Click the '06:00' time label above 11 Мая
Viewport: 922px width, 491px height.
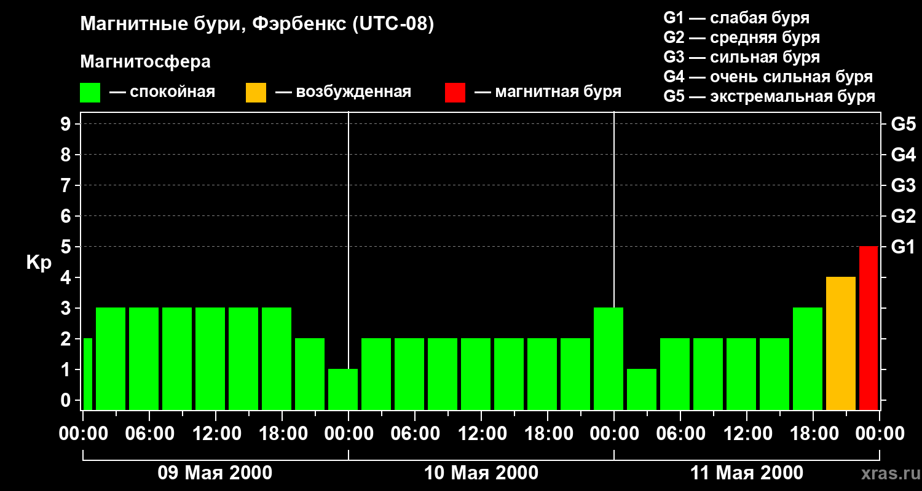680,434
